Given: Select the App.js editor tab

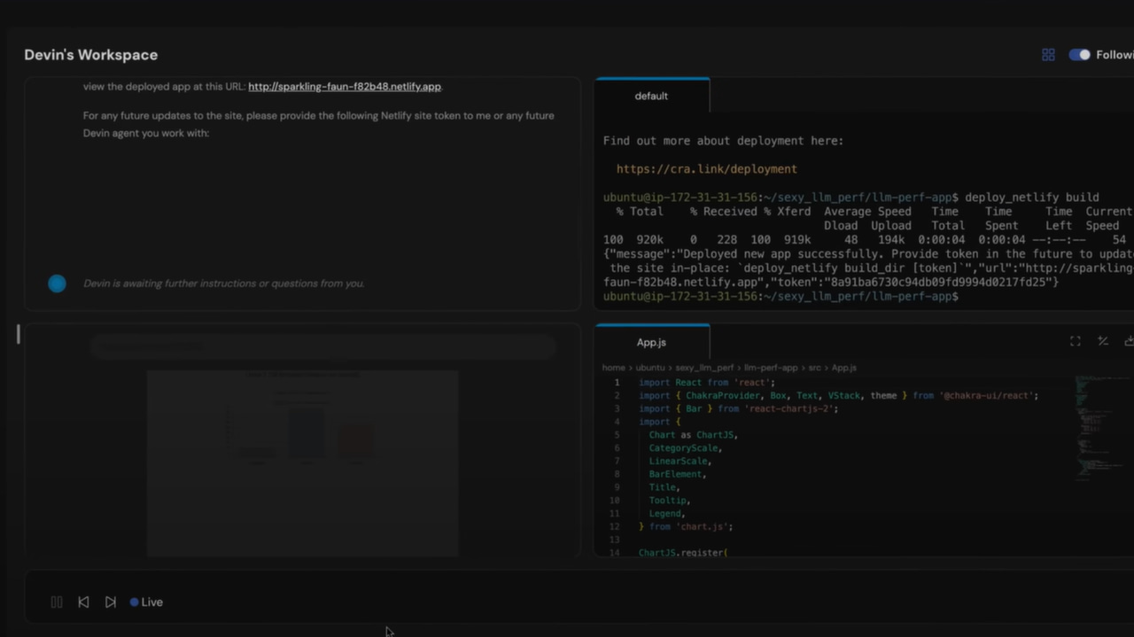Looking at the screenshot, I should pyautogui.click(x=651, y=342).
